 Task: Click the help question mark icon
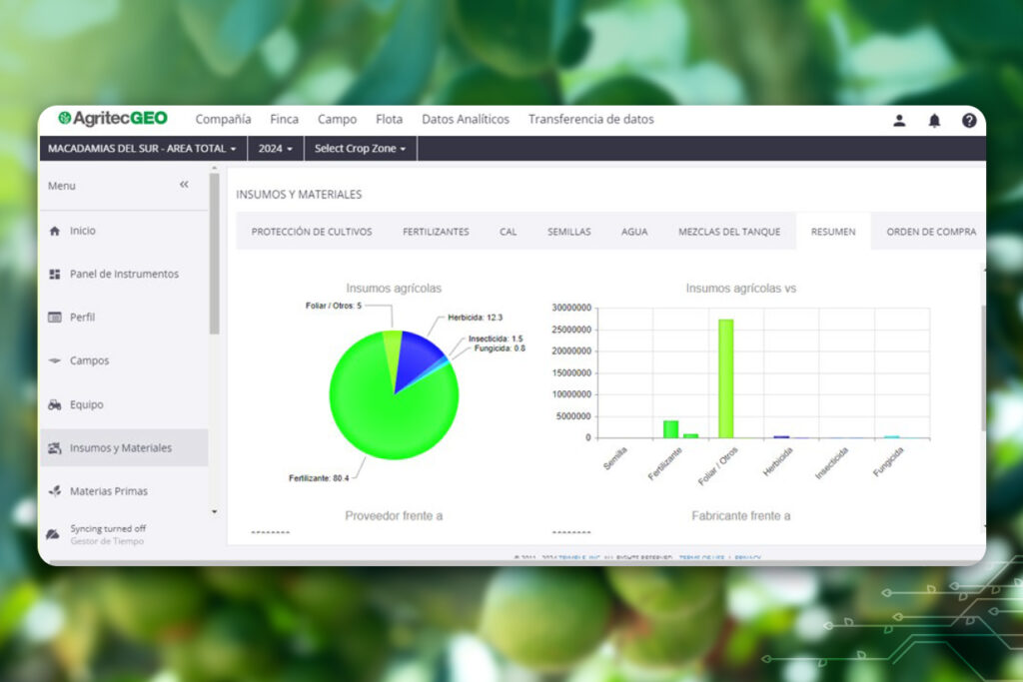point(970,119)
